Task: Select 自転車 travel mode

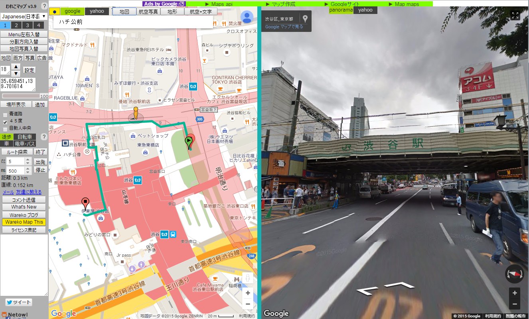Action: pos(24,137)
